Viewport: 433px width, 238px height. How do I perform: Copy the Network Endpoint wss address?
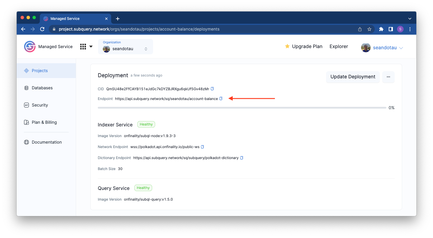[x=202, y=147]
